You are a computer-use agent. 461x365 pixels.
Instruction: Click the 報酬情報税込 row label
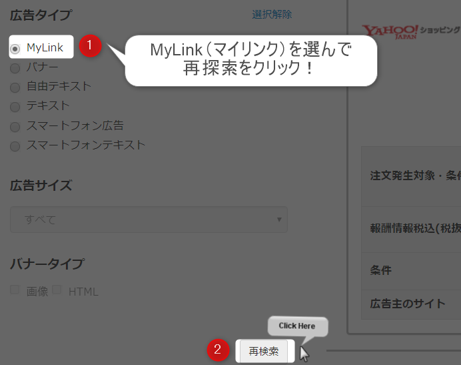tap(415, 228)
